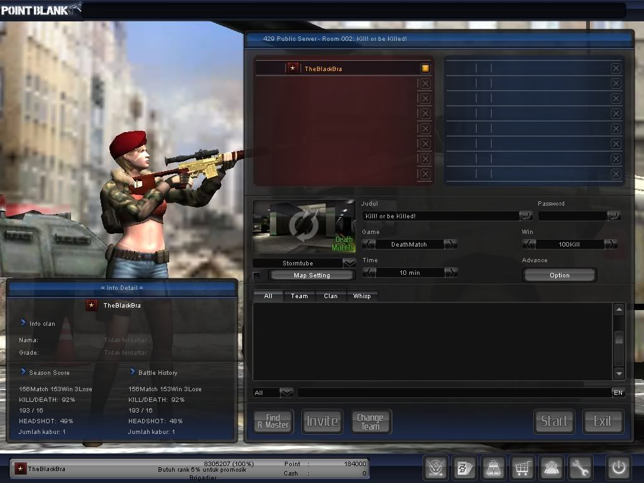Click the Change Team button
The width and height of the screenshot is (644, 483).
[371, 421]
